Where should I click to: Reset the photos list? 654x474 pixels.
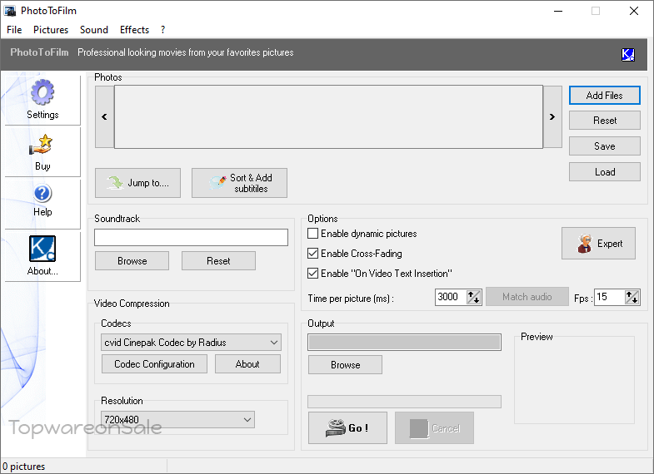pos(604,121)
